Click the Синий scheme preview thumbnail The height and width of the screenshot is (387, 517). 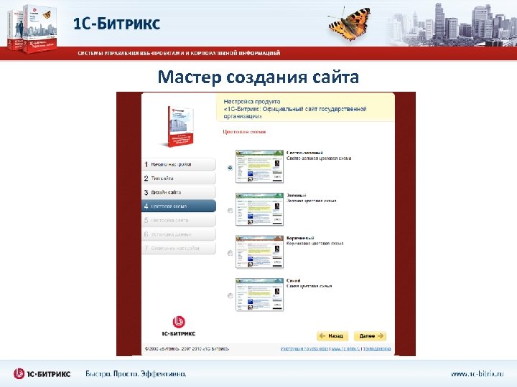click(x=259, y=295)
